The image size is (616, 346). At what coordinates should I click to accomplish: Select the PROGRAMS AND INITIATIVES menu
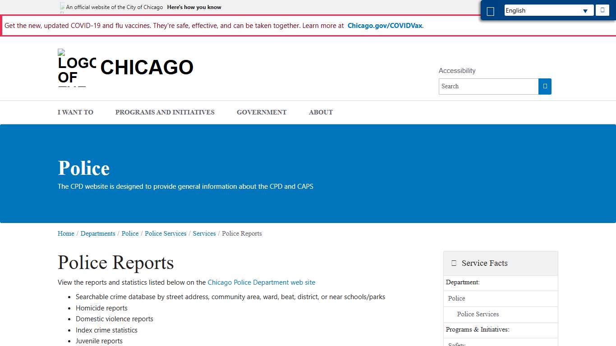165,112
